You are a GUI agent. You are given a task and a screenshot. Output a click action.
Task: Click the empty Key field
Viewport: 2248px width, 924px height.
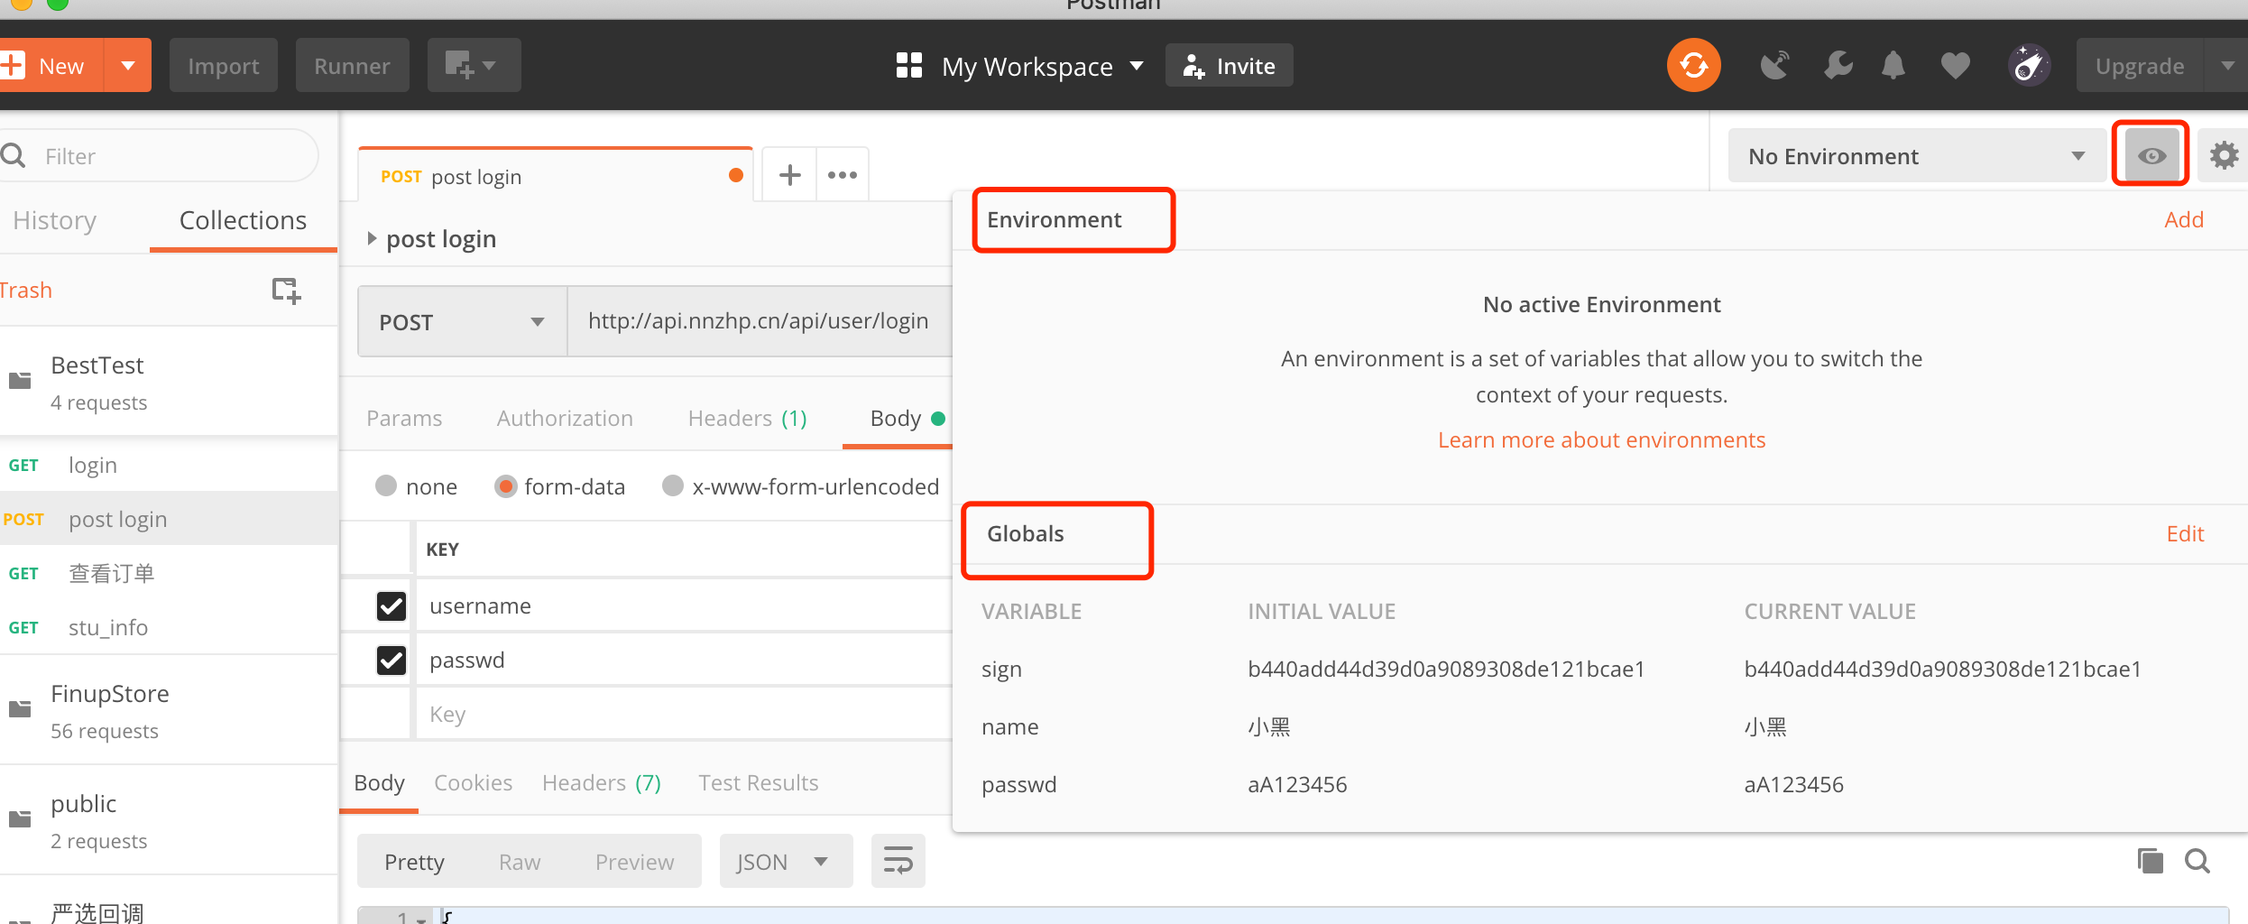coord(683,714)
